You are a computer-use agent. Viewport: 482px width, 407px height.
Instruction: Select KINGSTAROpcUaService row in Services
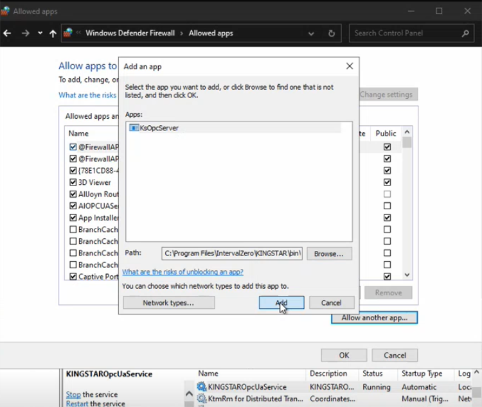tap(334, 386)
